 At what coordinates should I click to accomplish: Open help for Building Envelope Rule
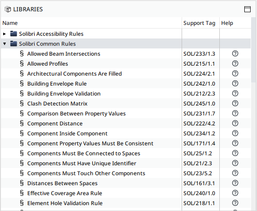point(235,83)
